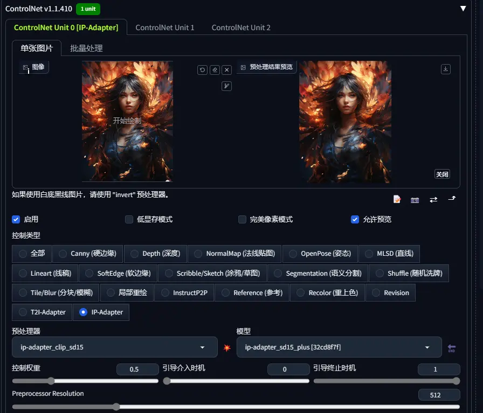Click the undo icon above the input image
The width and height of the screenshot is (483, 413).
click(202, 70)
